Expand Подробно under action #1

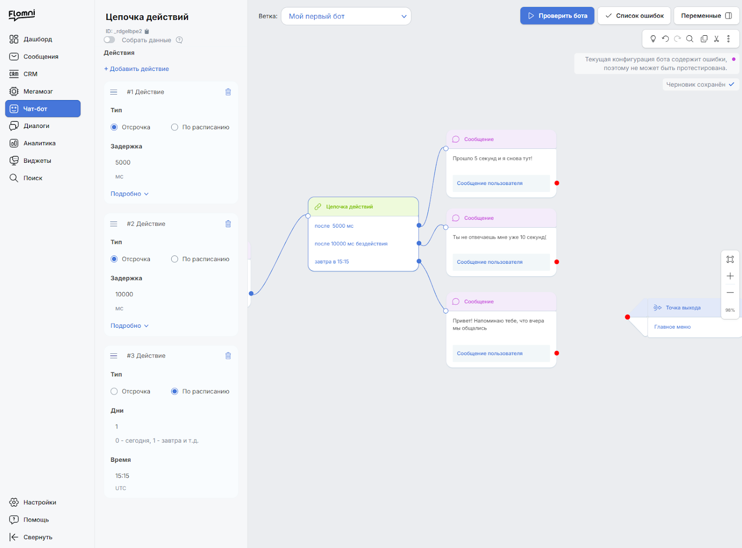click(129, 194)
